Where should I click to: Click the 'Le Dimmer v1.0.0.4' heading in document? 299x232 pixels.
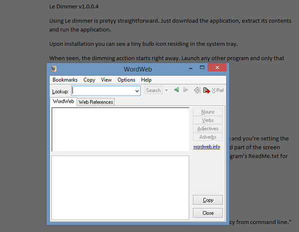click(74, 6)
